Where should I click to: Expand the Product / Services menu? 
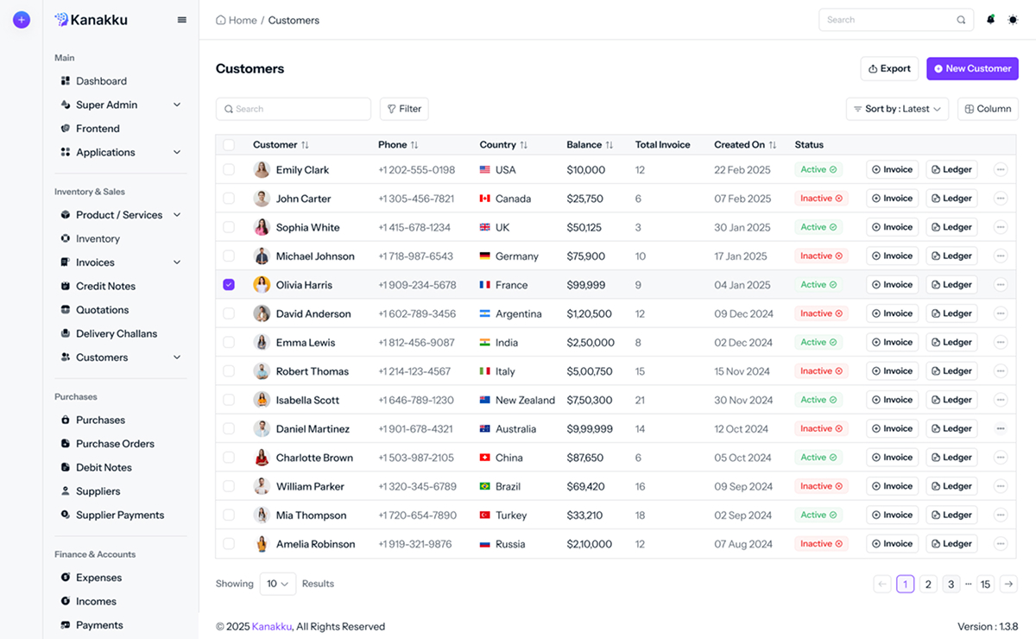[x=176, y=214]
